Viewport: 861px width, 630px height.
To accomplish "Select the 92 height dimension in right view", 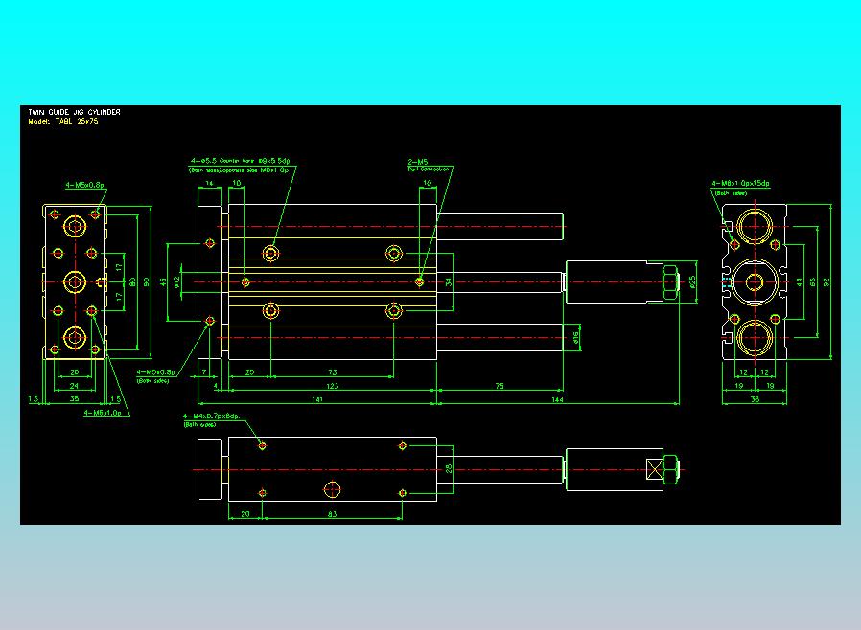I will [826, 281].
